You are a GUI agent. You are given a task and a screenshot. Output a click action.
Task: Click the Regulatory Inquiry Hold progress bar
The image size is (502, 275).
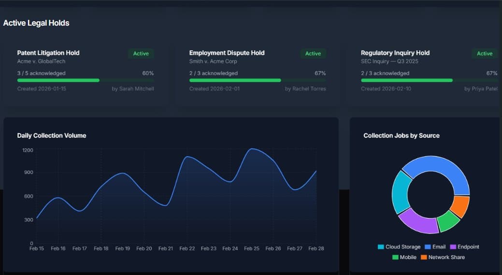pyautogui.click(x=429, y=80)
